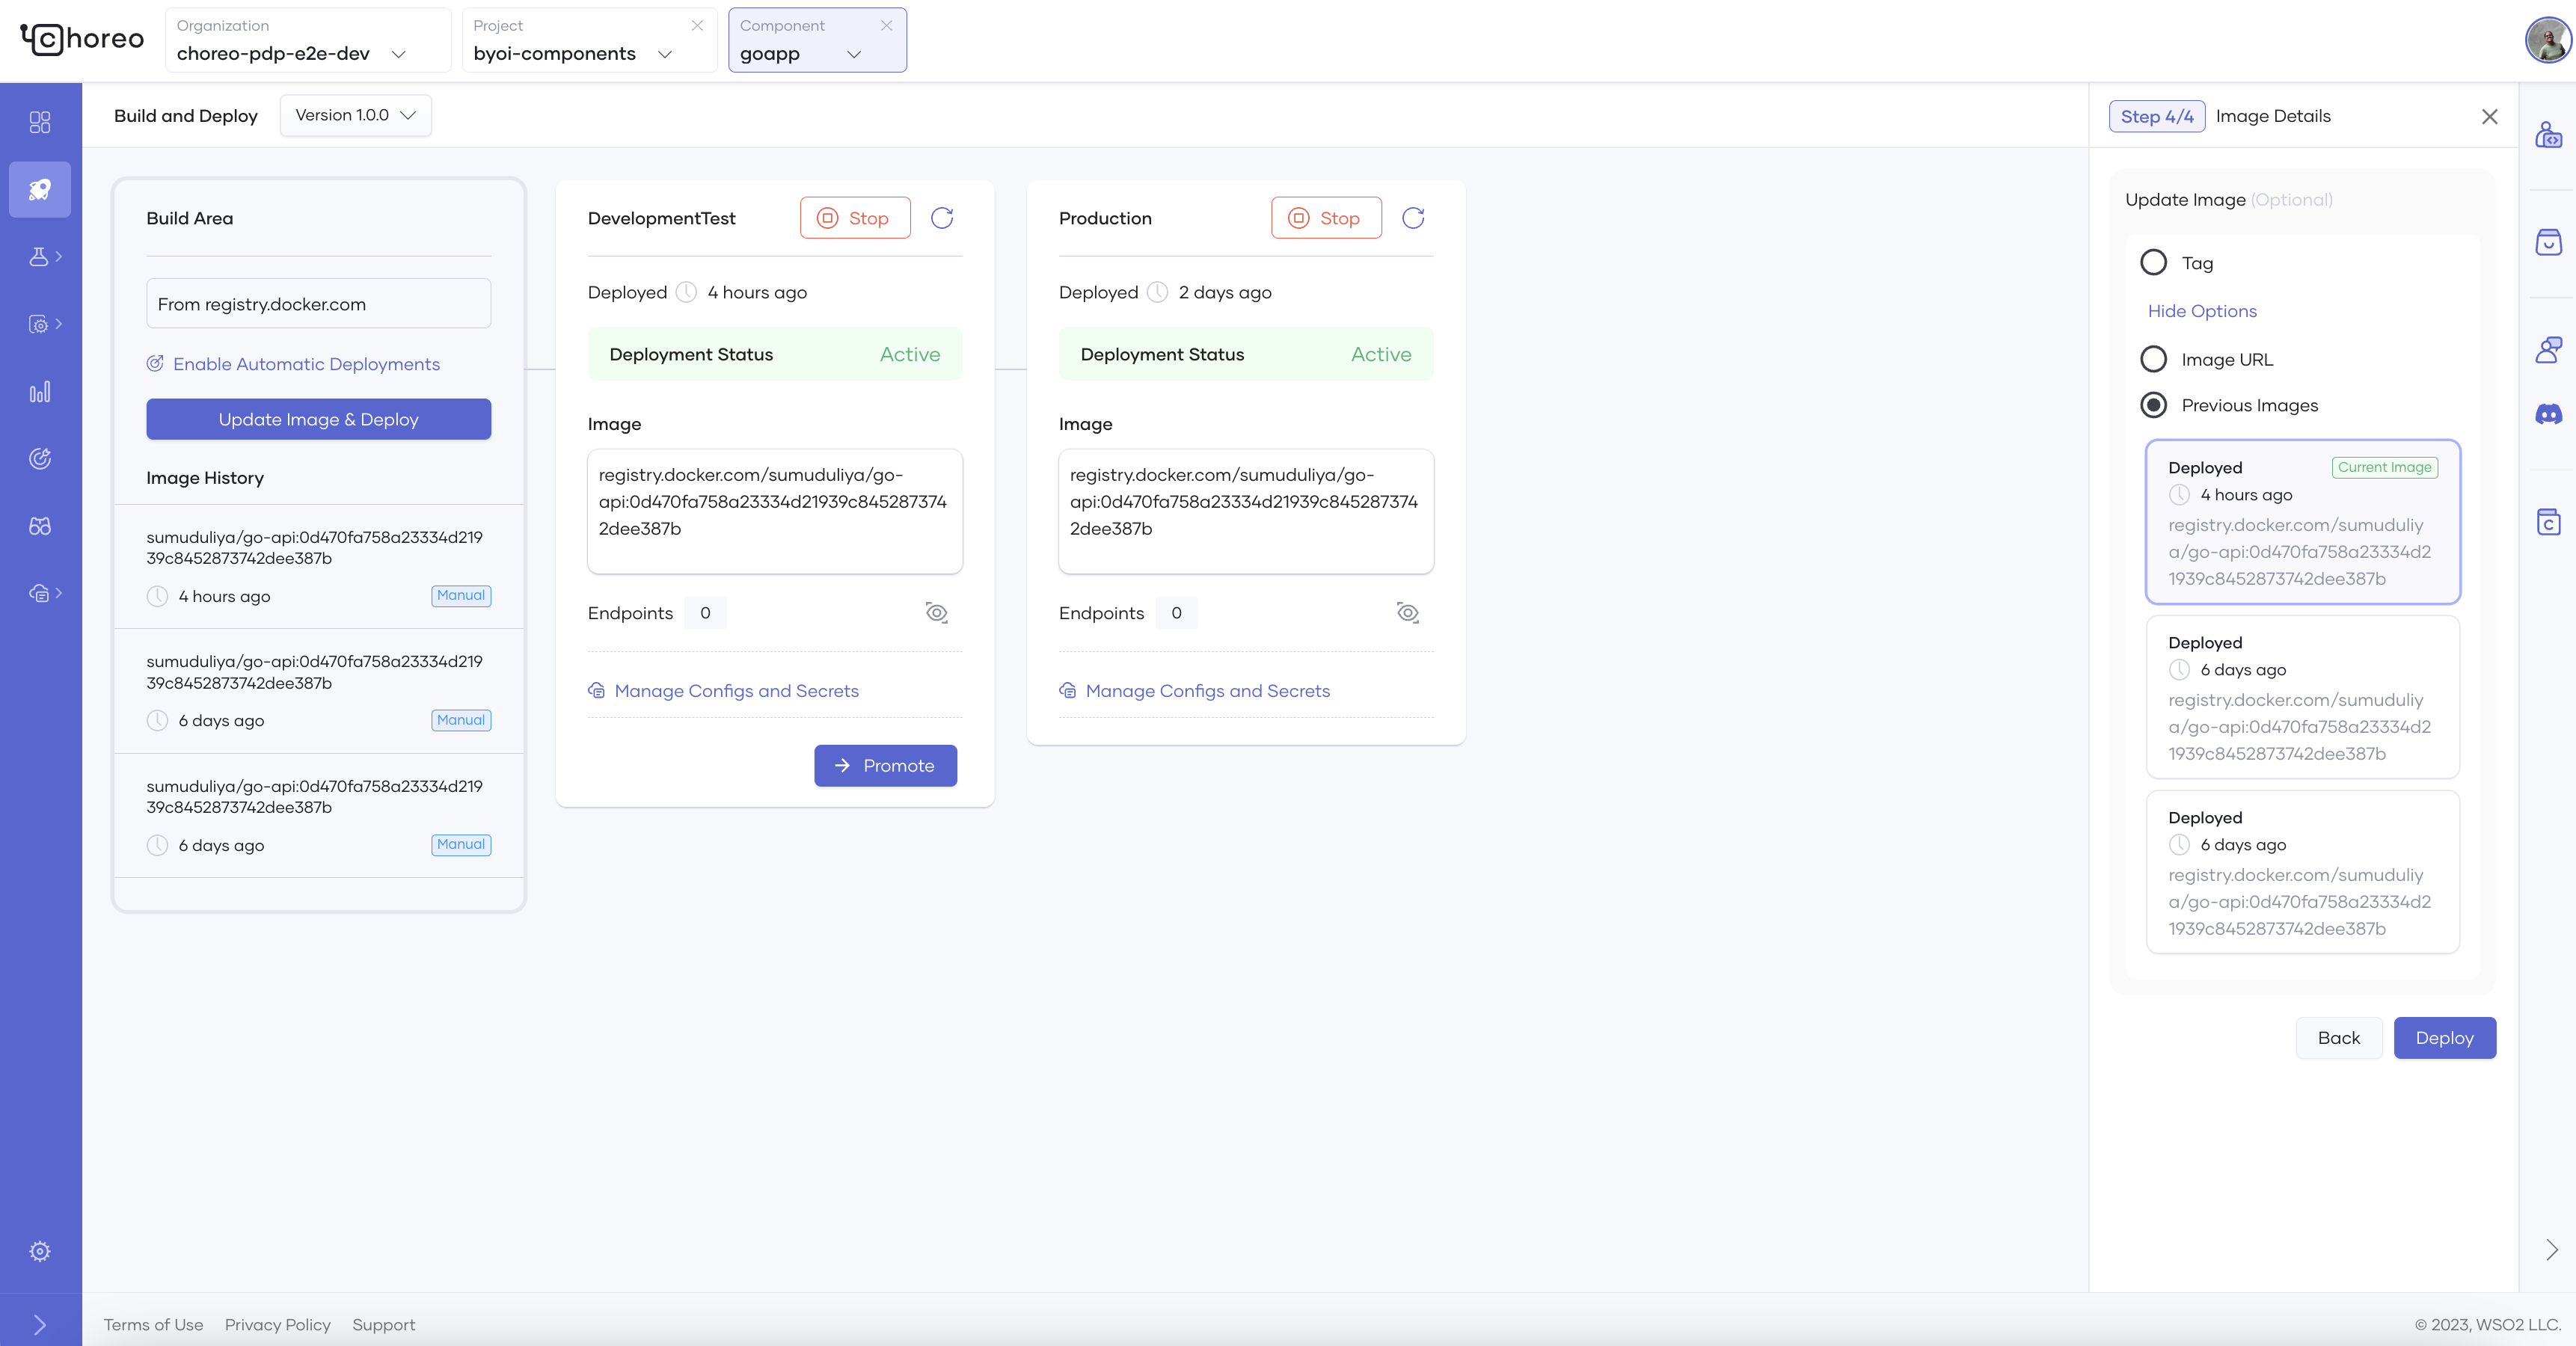Viewport: 2576px width, 1346px height.
Task: Open marketplace bag icon in right rail
Action: point(2548,242)
